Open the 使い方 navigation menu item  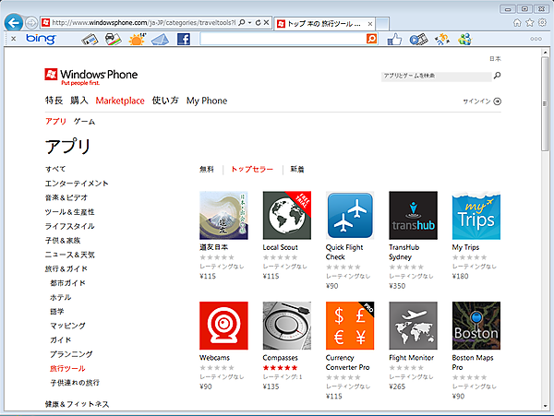[x=165, y=101]
